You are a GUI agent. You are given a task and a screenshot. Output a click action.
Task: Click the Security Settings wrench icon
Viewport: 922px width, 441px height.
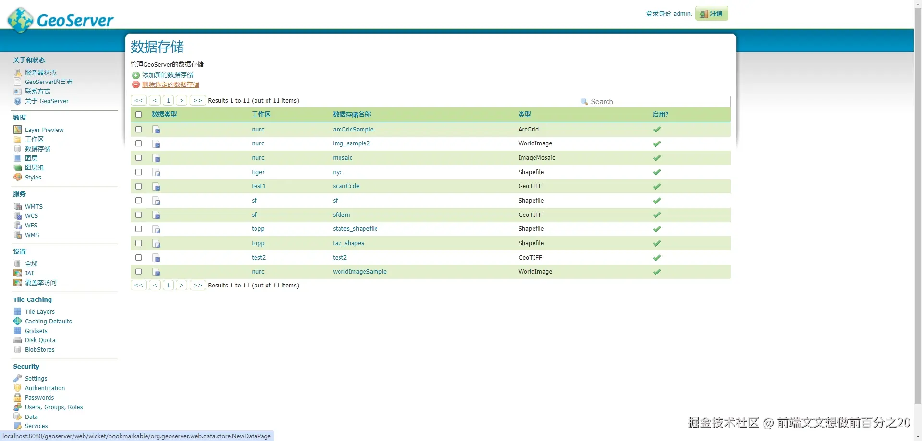pyautogui.click(x=18, y=378)
